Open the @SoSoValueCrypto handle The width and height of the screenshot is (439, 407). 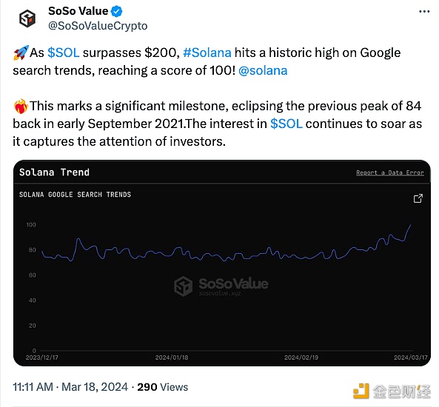98,26
